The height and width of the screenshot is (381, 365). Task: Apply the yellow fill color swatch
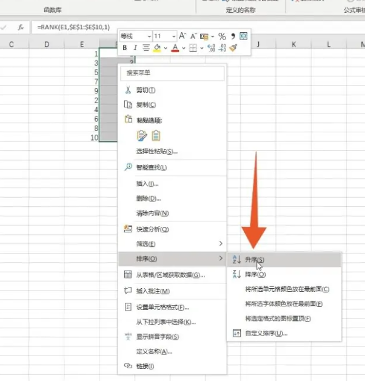coord(157,48)
